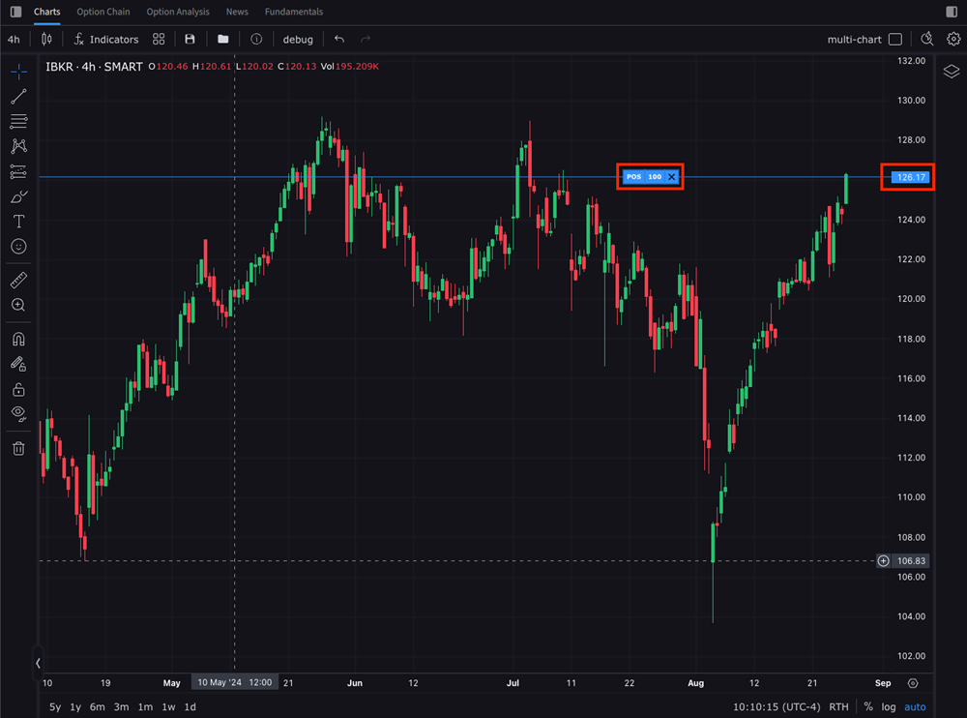
Task: Open saved chart folder
Action: tap(223, 39)
